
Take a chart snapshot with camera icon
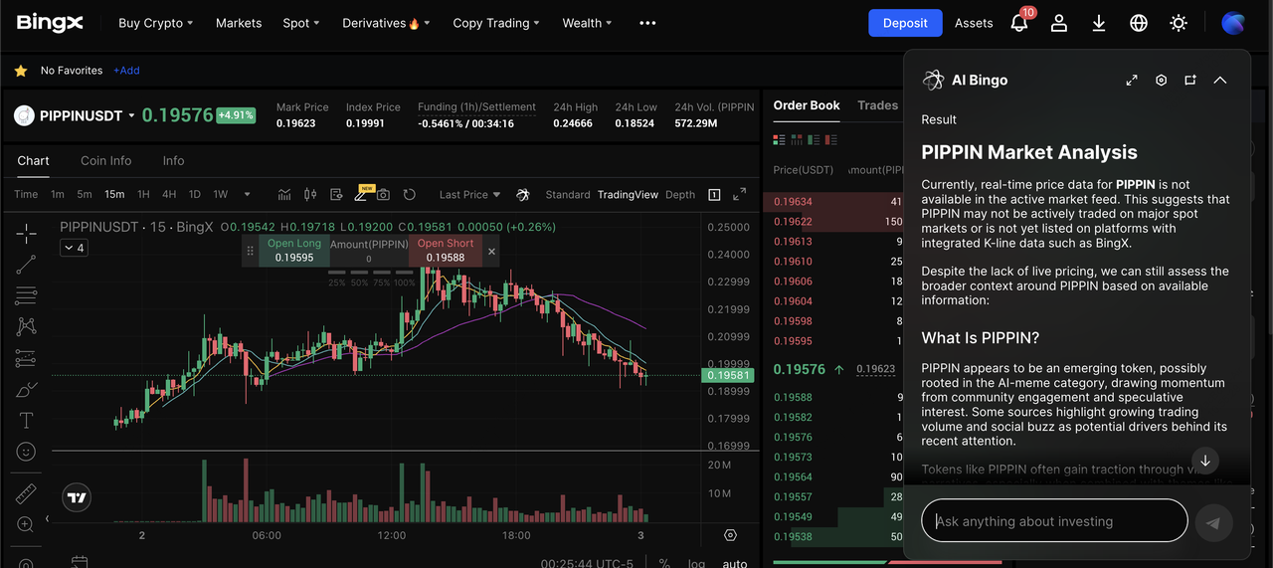(383, 195)
